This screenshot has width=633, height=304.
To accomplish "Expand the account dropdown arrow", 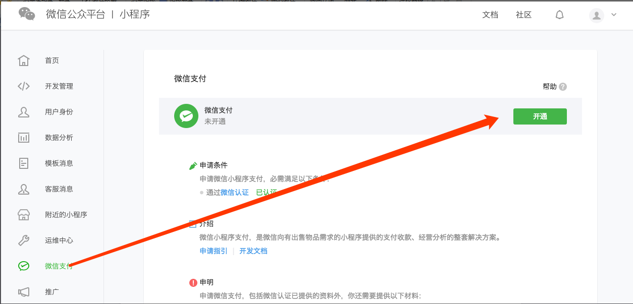I will [x=614, y=15].
